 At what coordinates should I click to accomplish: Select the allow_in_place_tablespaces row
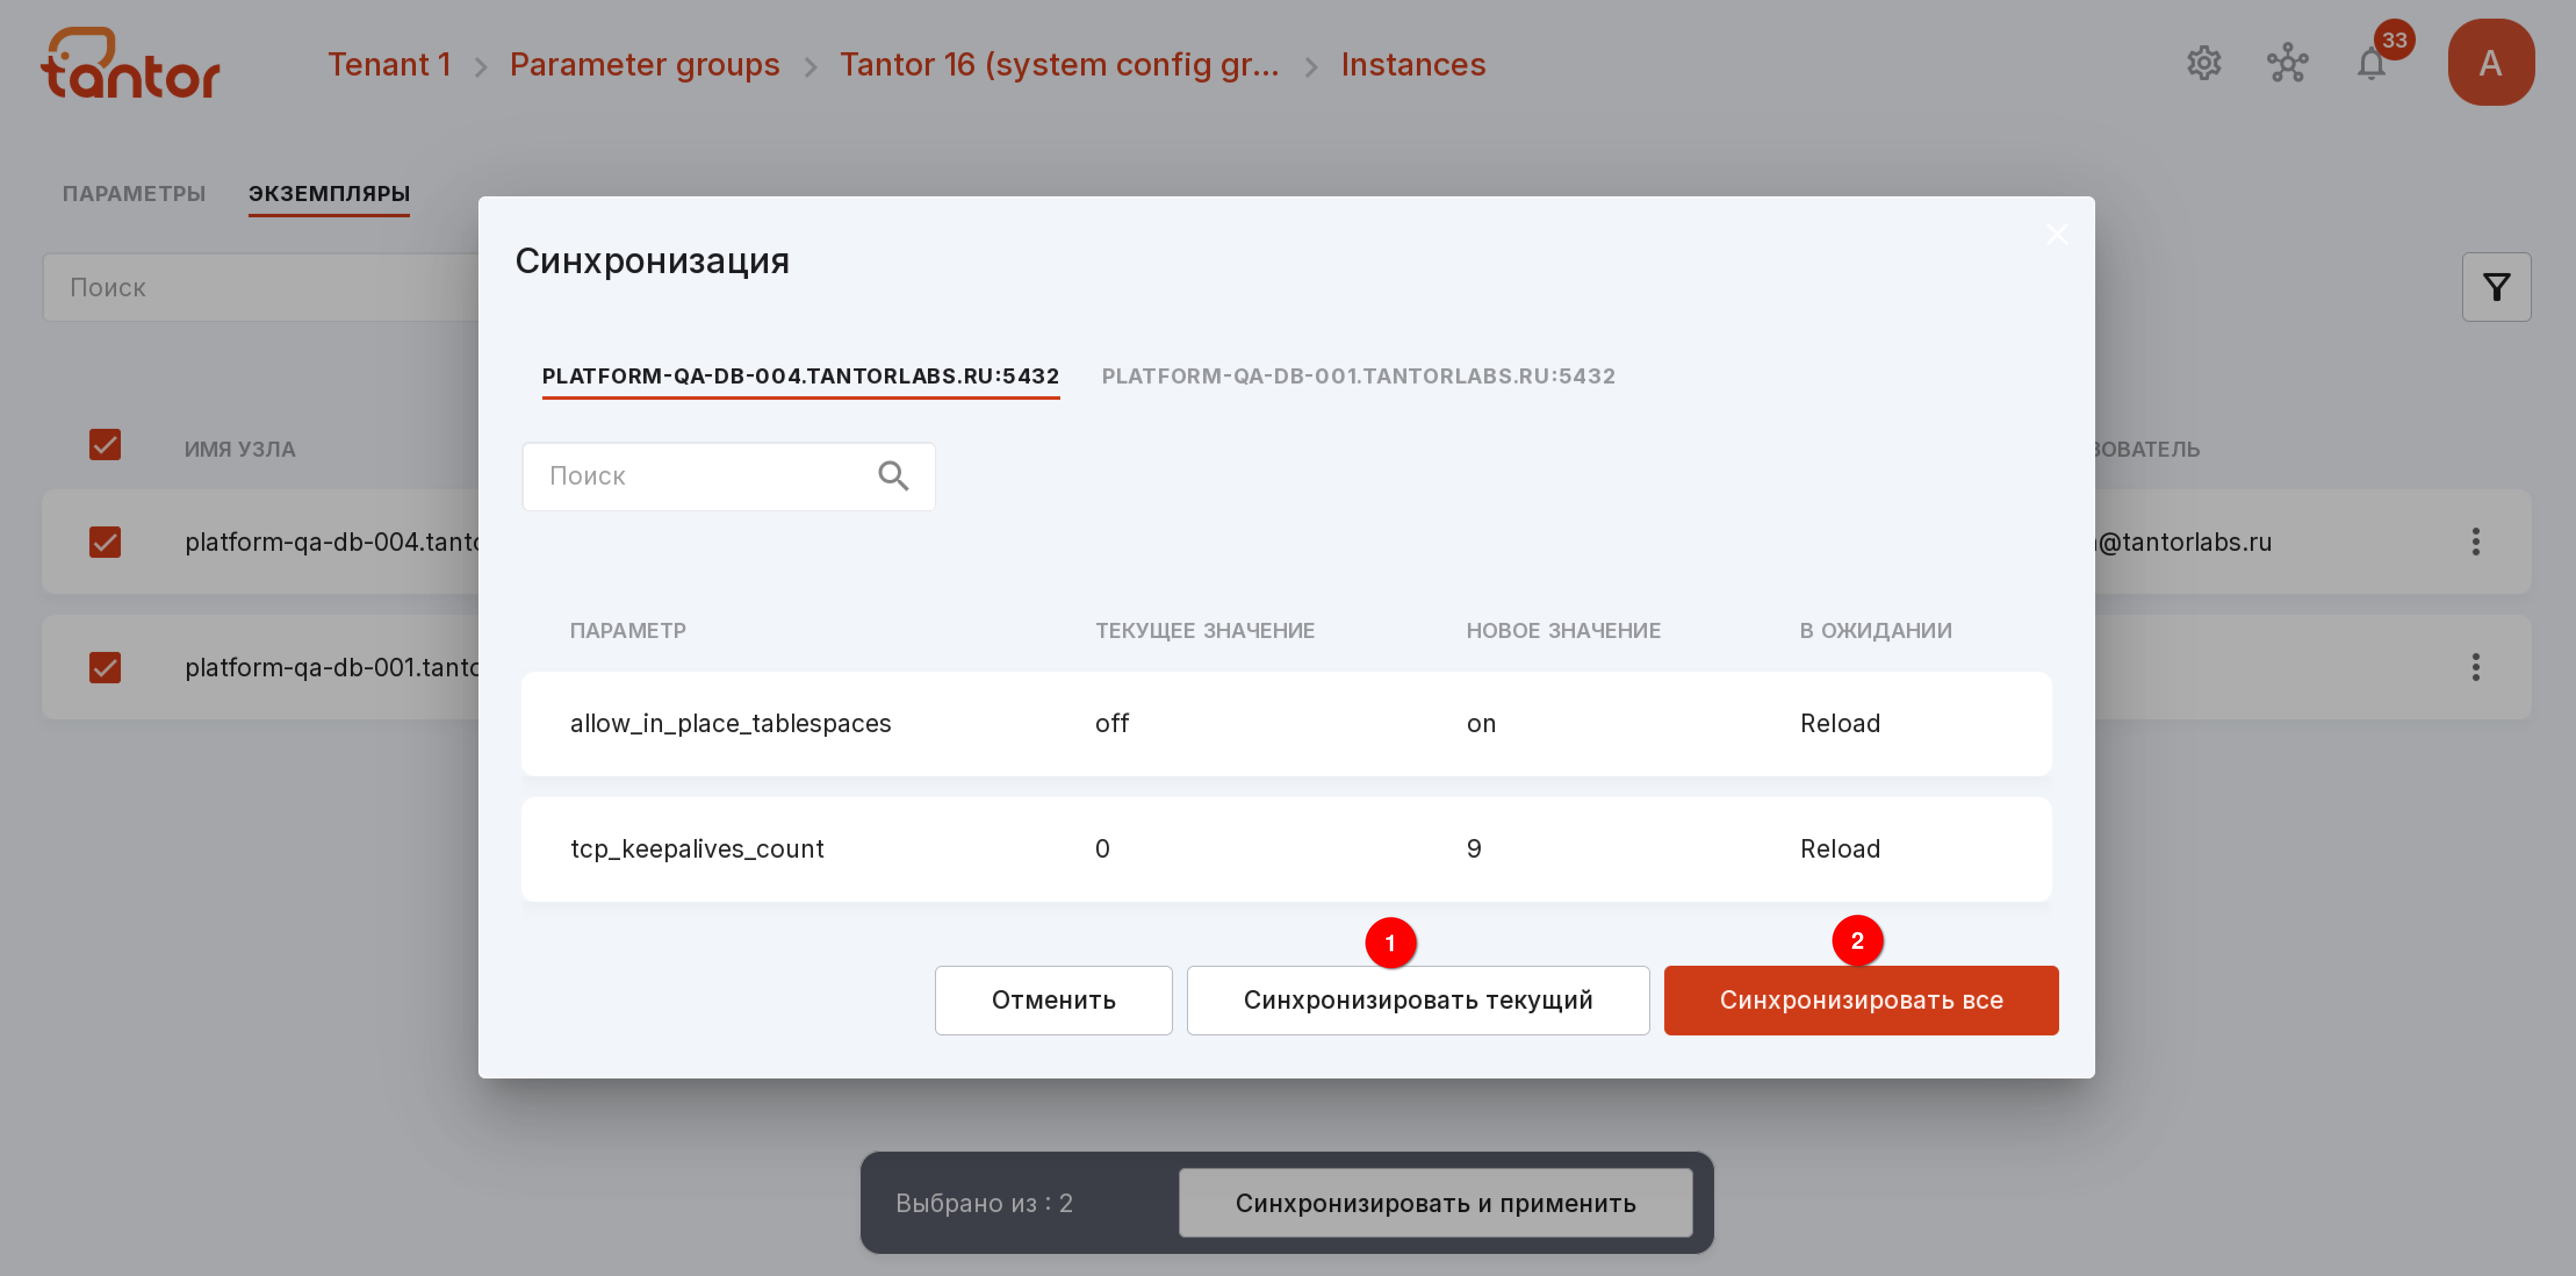(1286, 723)
